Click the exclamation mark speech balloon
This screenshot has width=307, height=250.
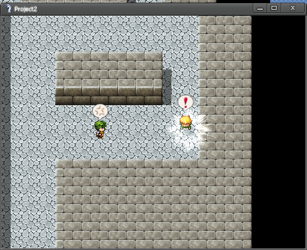tap(185, 103)
